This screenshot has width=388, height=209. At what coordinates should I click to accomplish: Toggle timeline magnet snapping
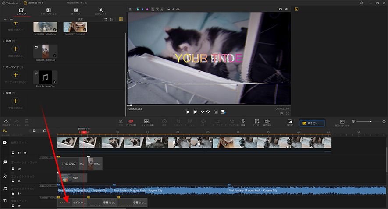click(x=45, y=131)
